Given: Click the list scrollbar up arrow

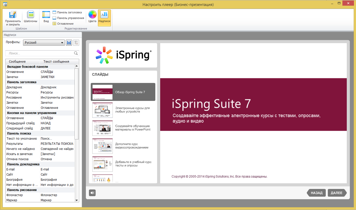Looking at the screenshot, I should [x=77, y=66].
